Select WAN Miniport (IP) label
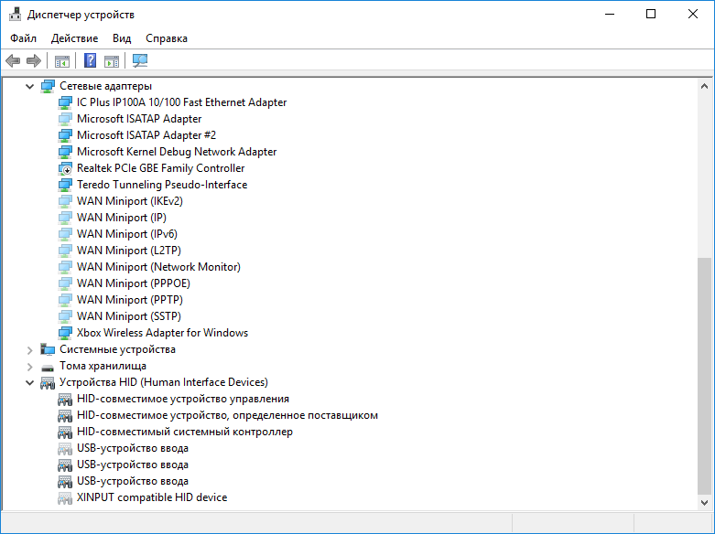The height and width of the screenshot is (534, 715). coord(121,218)
